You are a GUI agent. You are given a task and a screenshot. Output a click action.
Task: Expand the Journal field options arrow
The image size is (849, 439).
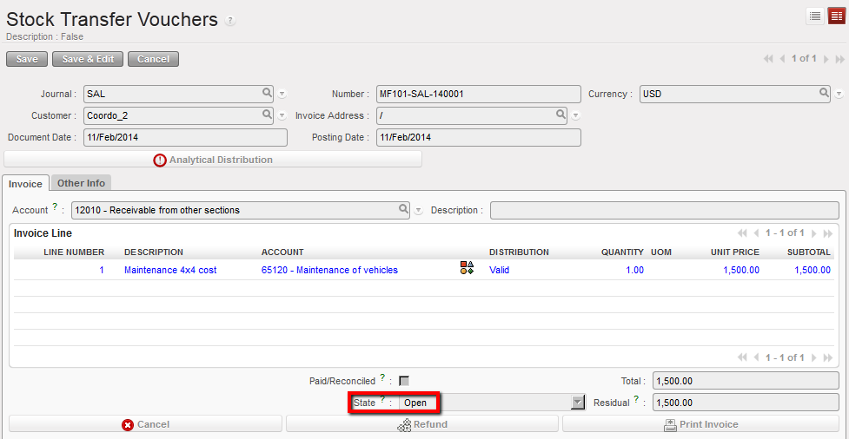(x=282, y=94)
